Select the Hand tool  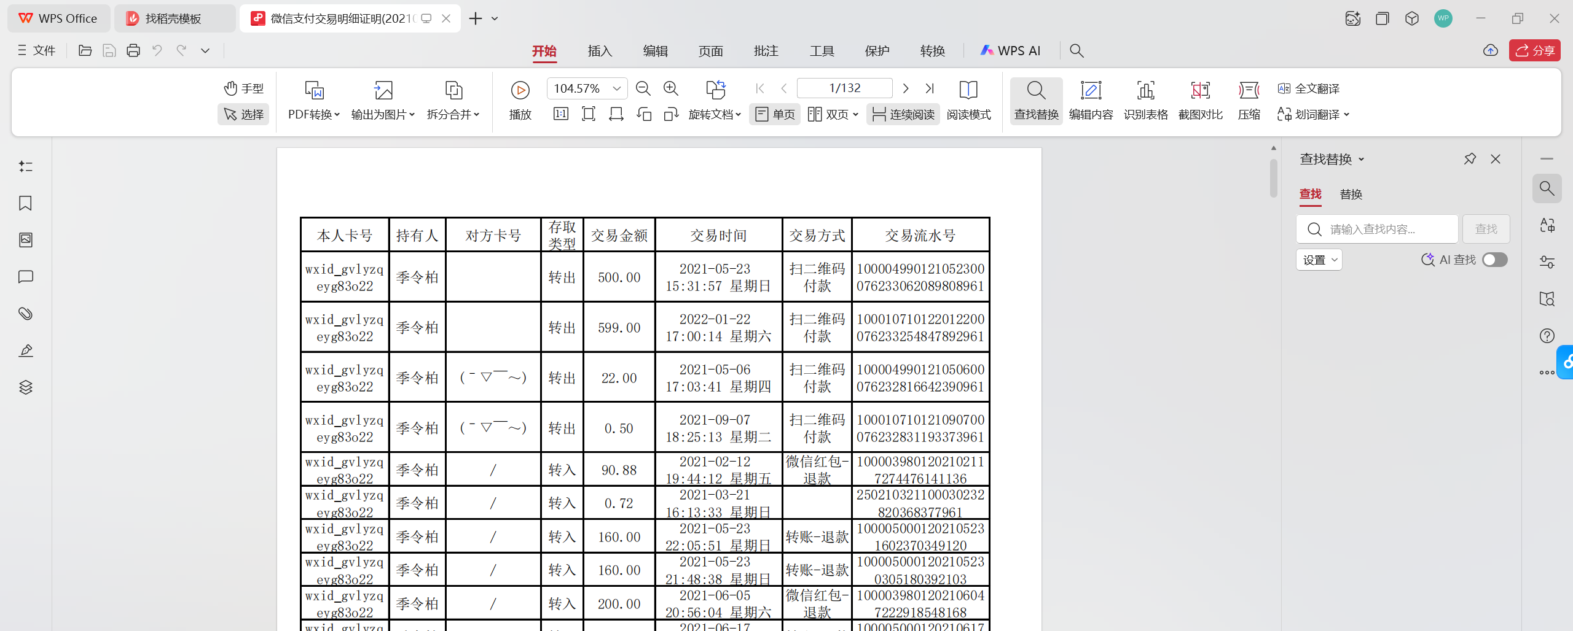coord(243,88)
